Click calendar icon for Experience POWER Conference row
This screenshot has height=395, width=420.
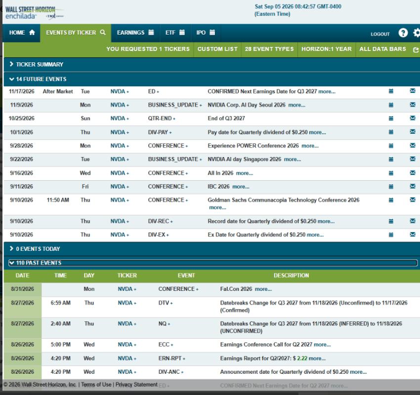[x=391, y=146]
